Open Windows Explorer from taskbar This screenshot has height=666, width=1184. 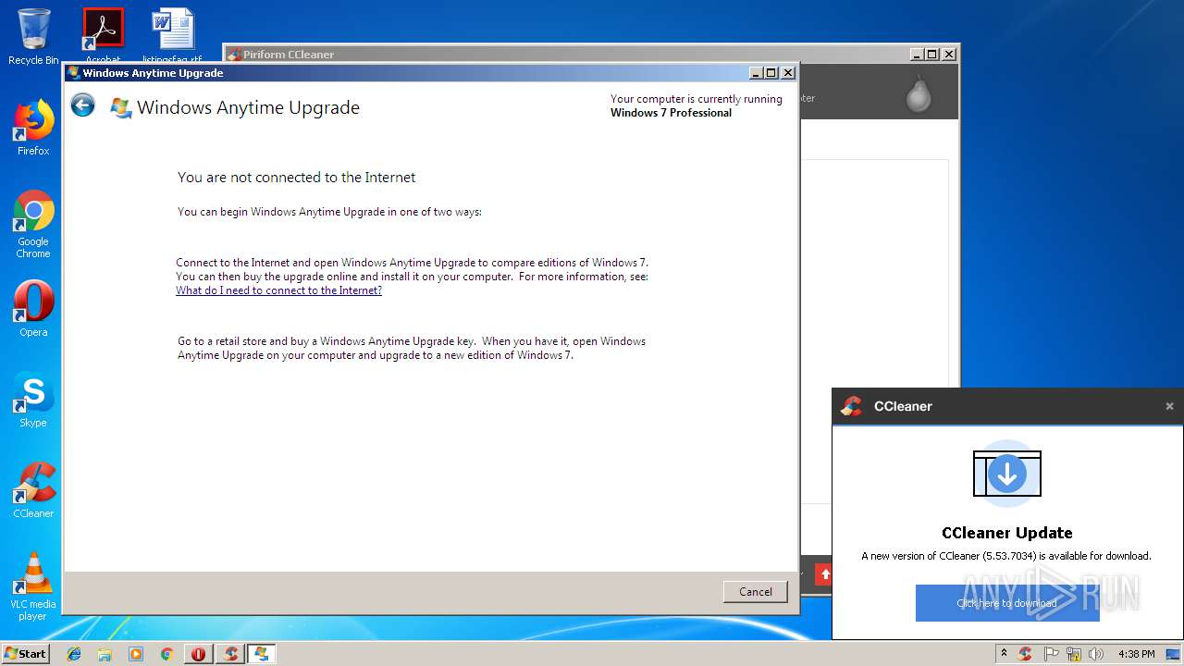pos(105,654)
